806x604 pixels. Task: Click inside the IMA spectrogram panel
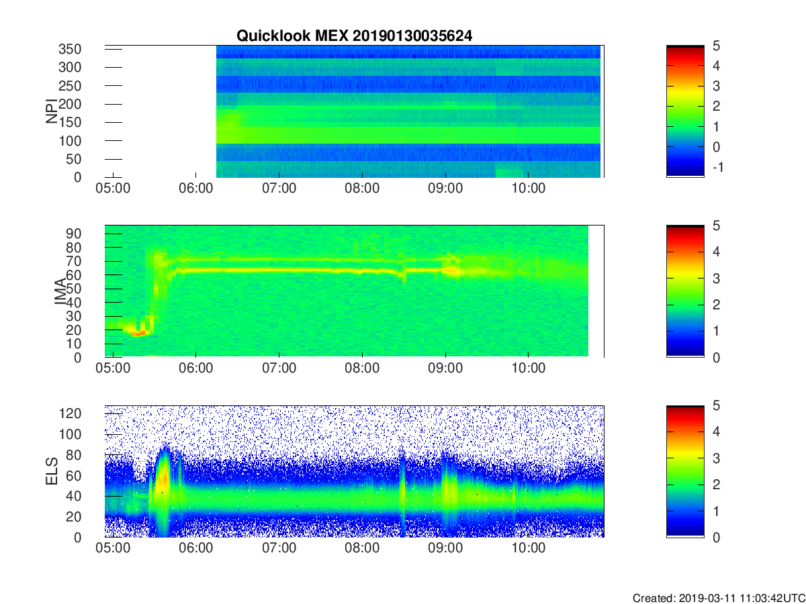pyautogui.click(x=354, y=291)
